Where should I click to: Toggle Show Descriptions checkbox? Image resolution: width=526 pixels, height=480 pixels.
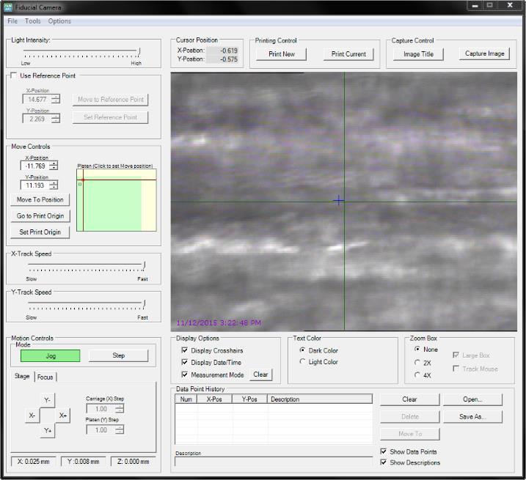click(x=384, y=462)
